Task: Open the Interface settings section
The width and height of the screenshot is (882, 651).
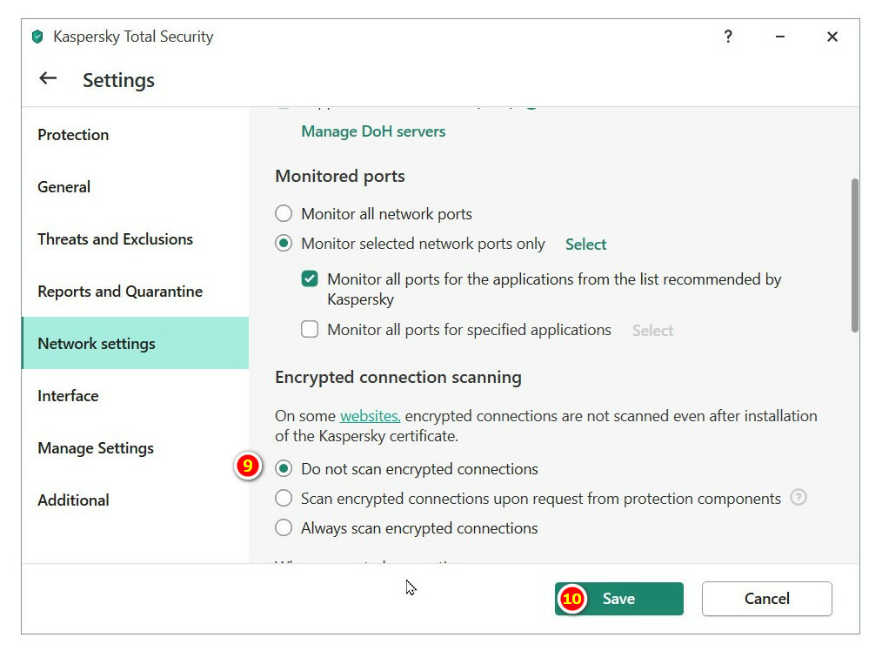Action: [135, 395]
